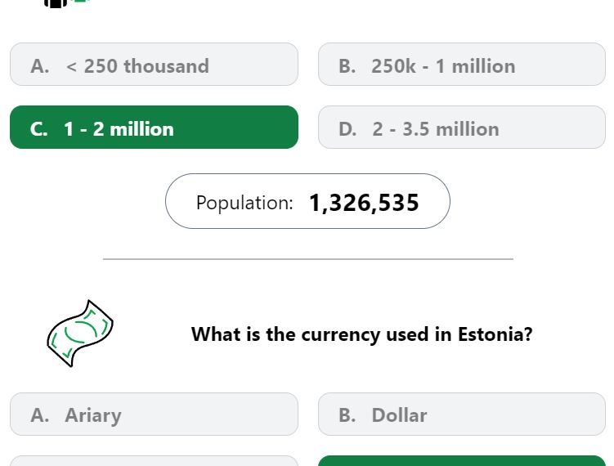The width and height of the screenshot is (614, 466).
Task: Click the "B." letter beside Dollar
Action: [x=347, y=415]
